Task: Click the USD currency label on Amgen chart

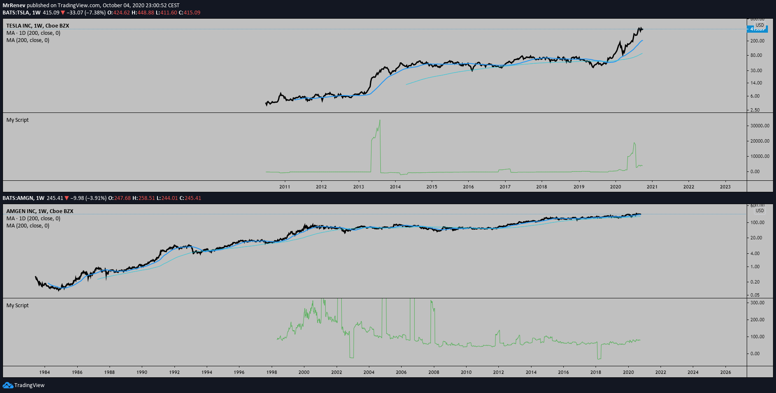Action: click(x=760, y=211)
